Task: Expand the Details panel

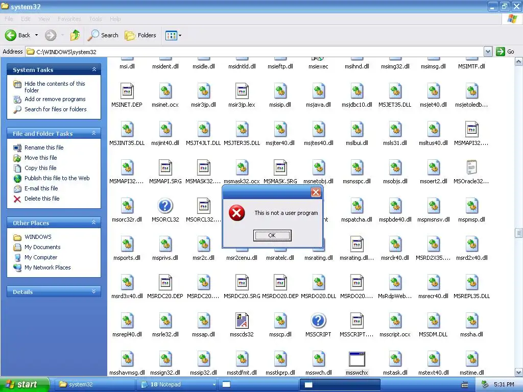Action: click(94, 291)
